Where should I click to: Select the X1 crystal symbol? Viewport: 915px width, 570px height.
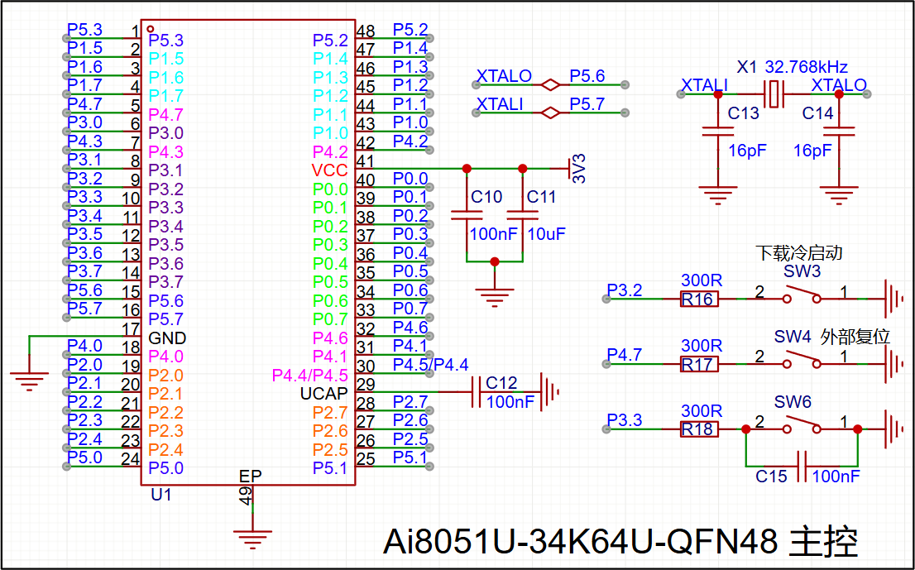[x=774, y=94]
